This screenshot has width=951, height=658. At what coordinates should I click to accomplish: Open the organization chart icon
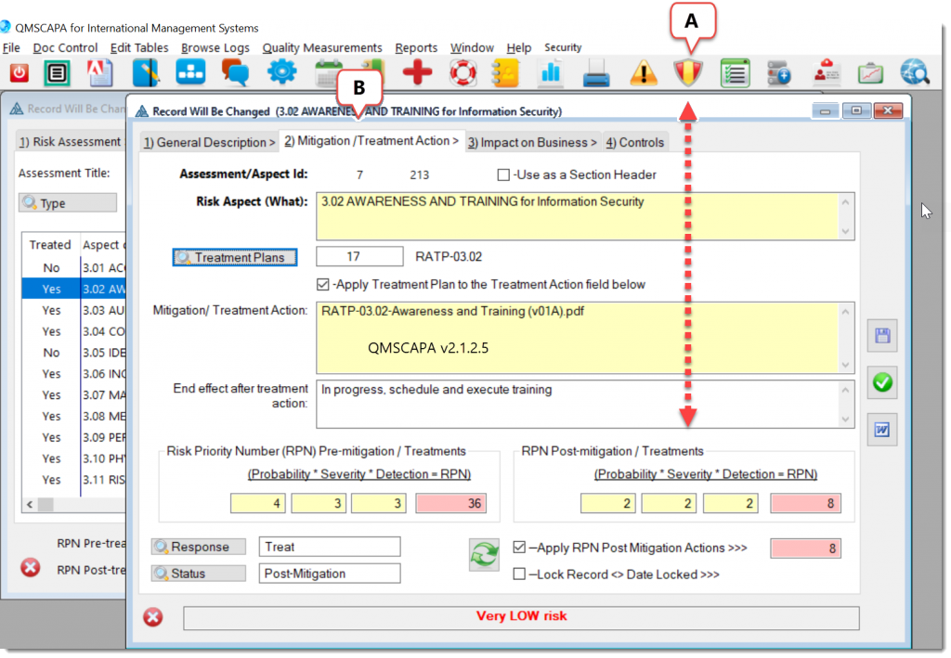[190, 73]
